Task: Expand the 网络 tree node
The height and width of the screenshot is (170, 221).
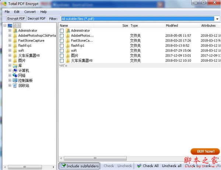Action: (10, 75)
